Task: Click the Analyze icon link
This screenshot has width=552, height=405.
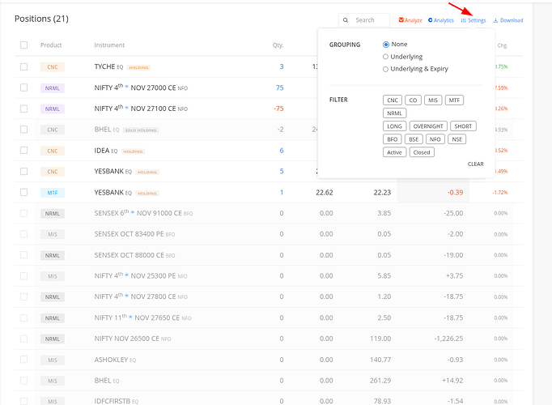Action: pos(401,20)
